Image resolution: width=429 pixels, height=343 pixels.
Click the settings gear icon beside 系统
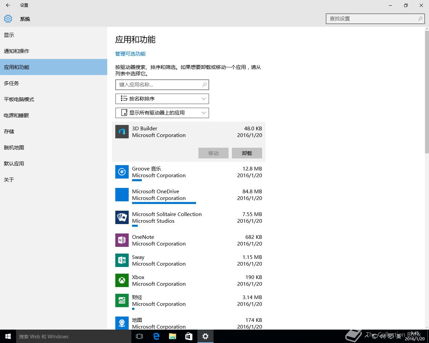click(8, 19)
